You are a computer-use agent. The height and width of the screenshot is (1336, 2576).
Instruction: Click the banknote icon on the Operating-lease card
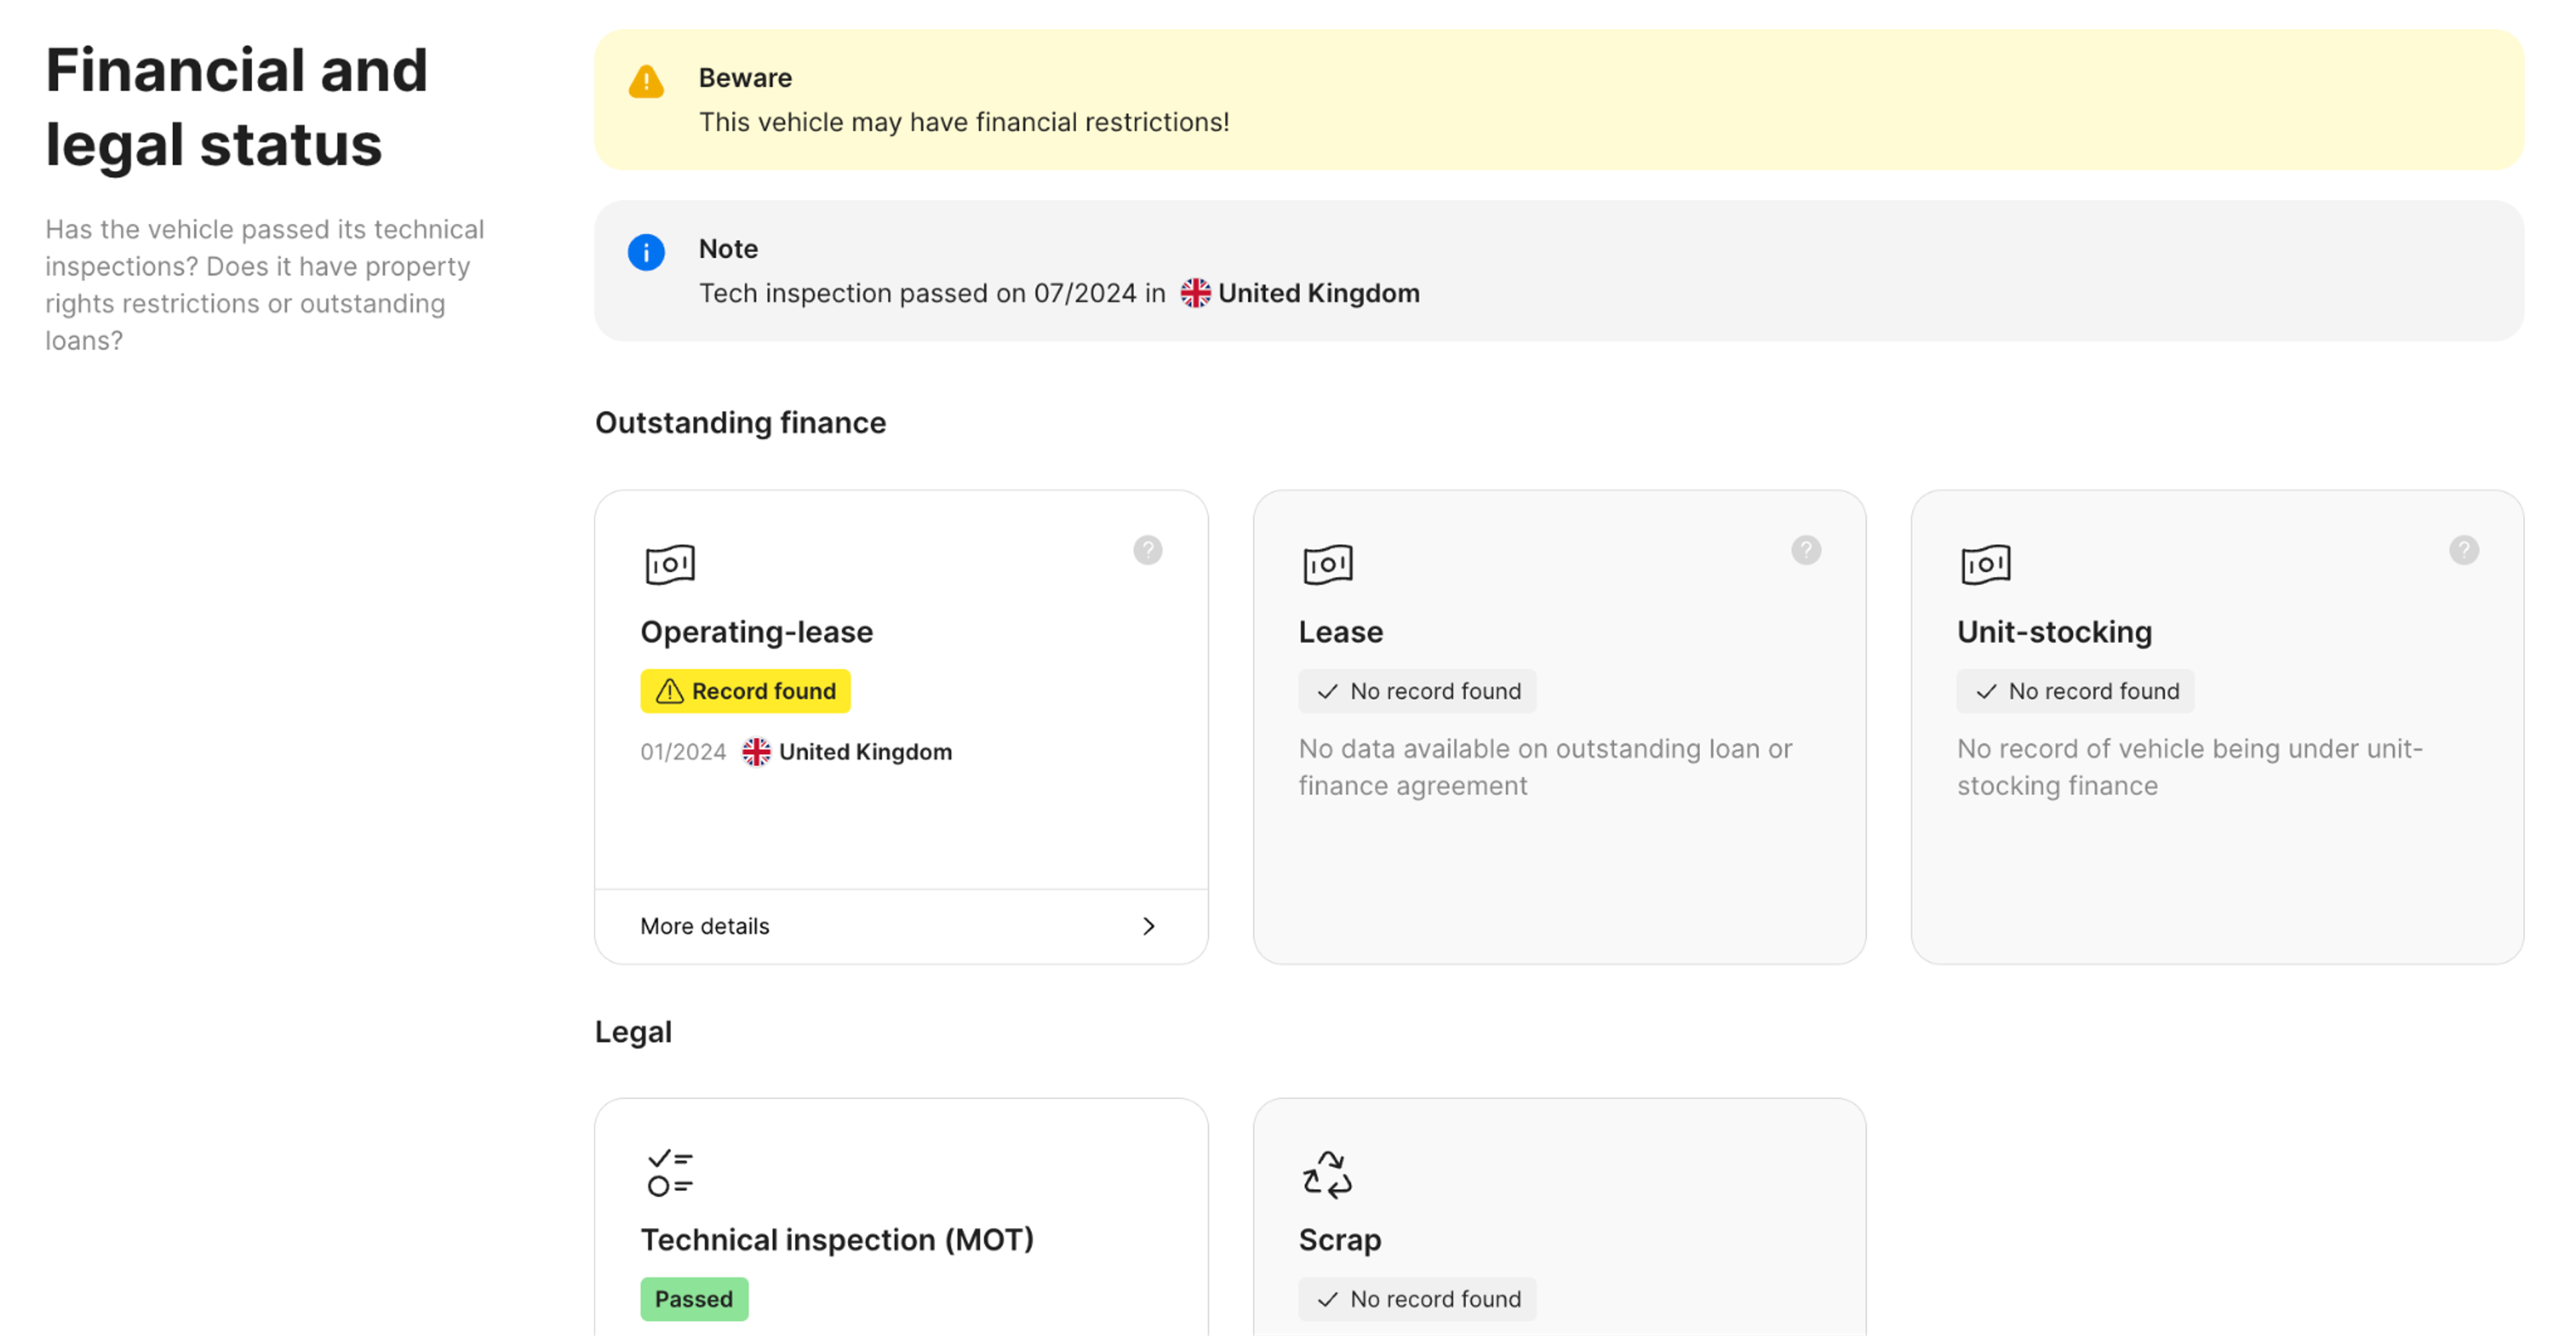click(x=670, y=564)
